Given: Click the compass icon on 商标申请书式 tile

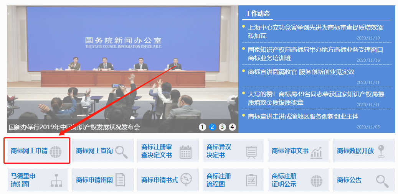Looking at the screenshot, I should point(186,179).
